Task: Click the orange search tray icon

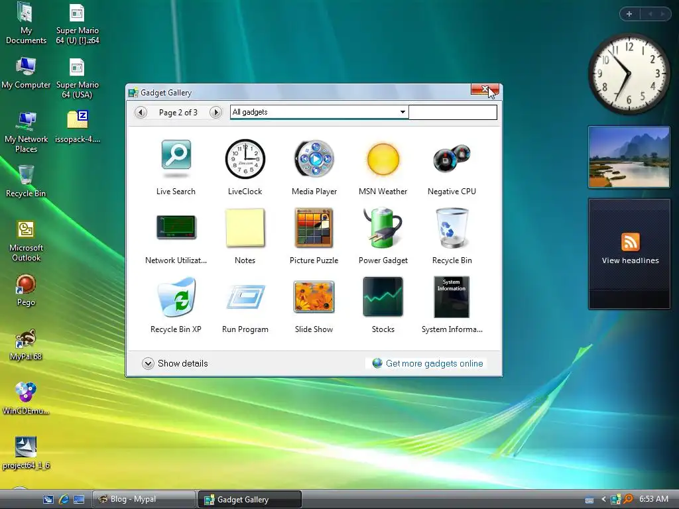Action: tap(628, 500)
